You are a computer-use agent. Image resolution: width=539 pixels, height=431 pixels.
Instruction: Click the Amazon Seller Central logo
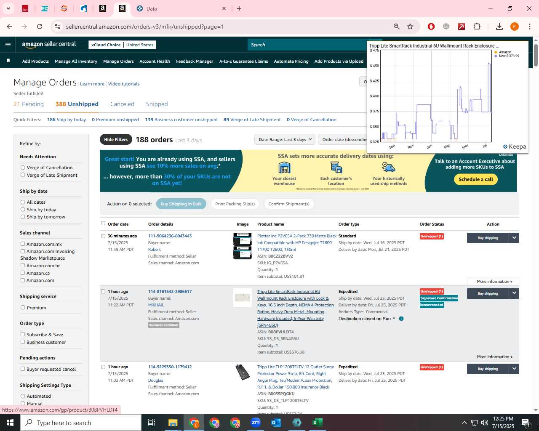click(49, 45)
